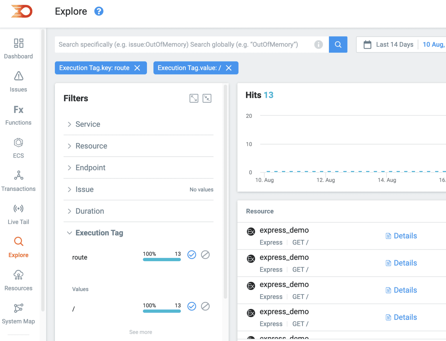Enable the include toggle for the / value
This screenshot has width=446, height=341.
pyautogui.click(x=192, y=306)
